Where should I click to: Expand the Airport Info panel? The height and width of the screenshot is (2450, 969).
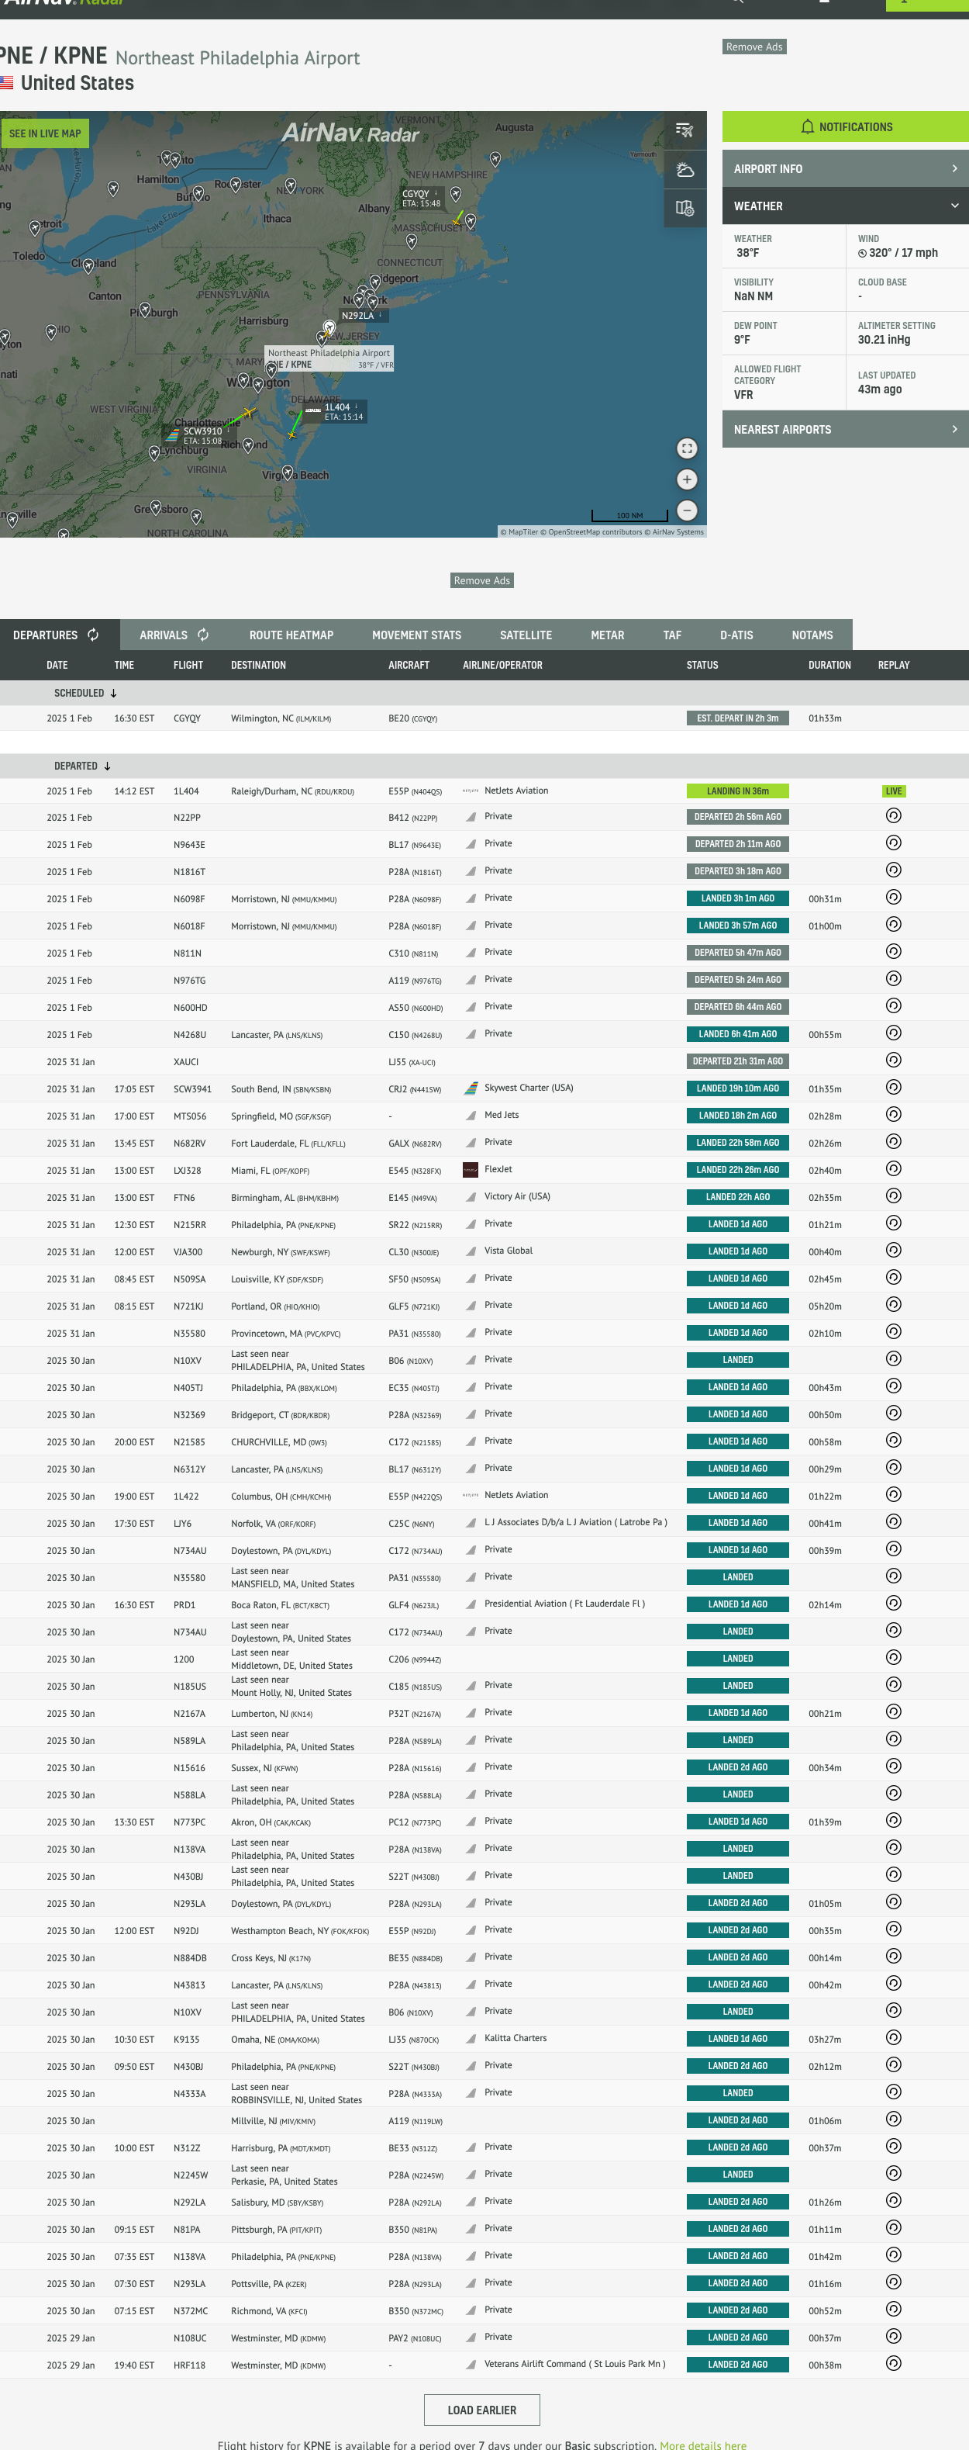pos(846,168)
